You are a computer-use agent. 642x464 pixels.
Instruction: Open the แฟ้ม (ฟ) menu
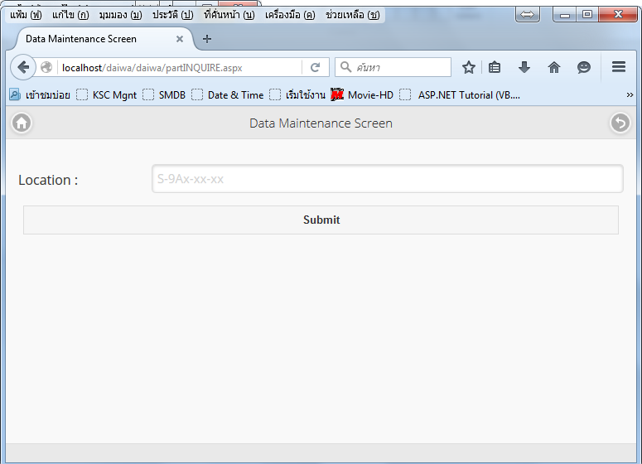pyautogui.click(x=26, y=15)
